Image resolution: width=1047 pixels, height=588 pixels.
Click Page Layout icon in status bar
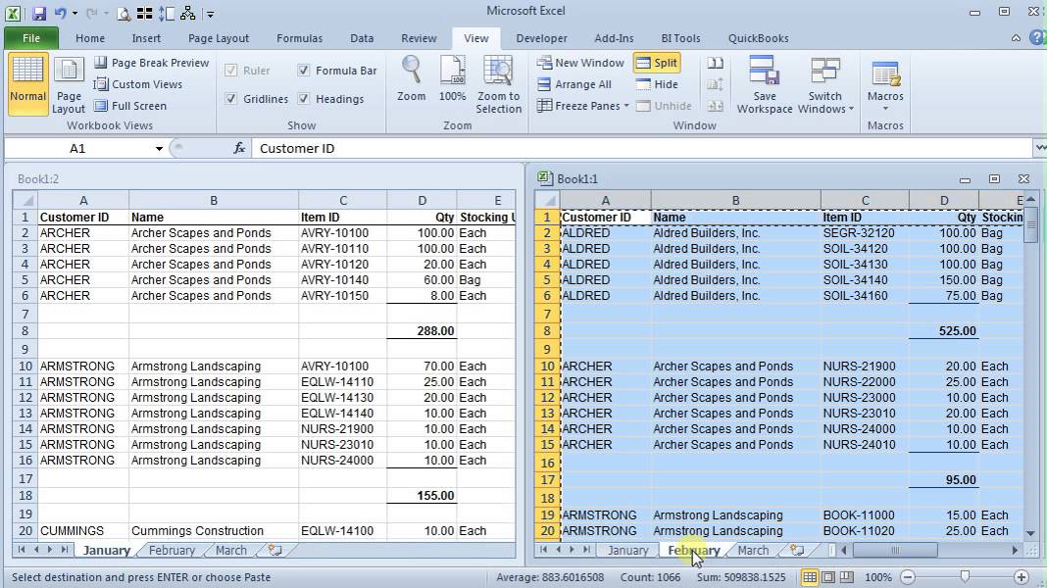coord(828,577)
